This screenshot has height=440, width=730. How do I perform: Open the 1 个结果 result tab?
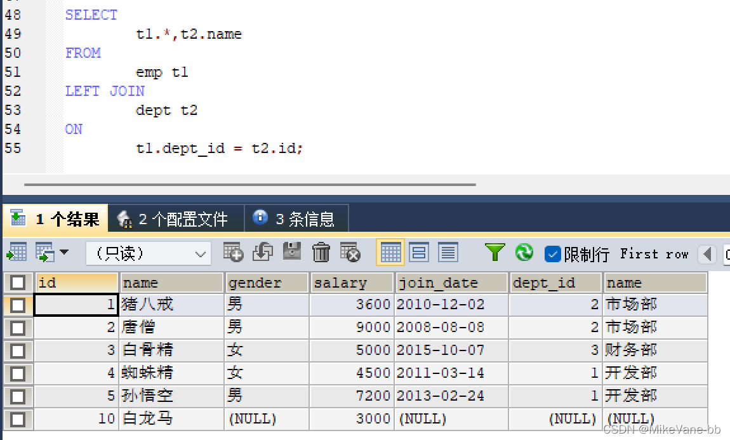pos(55,218)
